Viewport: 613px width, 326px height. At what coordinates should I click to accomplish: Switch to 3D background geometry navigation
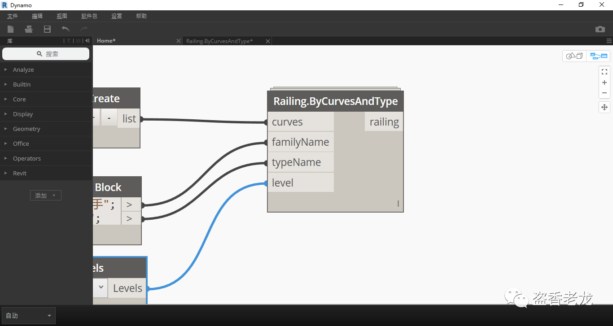click(574, 56)
